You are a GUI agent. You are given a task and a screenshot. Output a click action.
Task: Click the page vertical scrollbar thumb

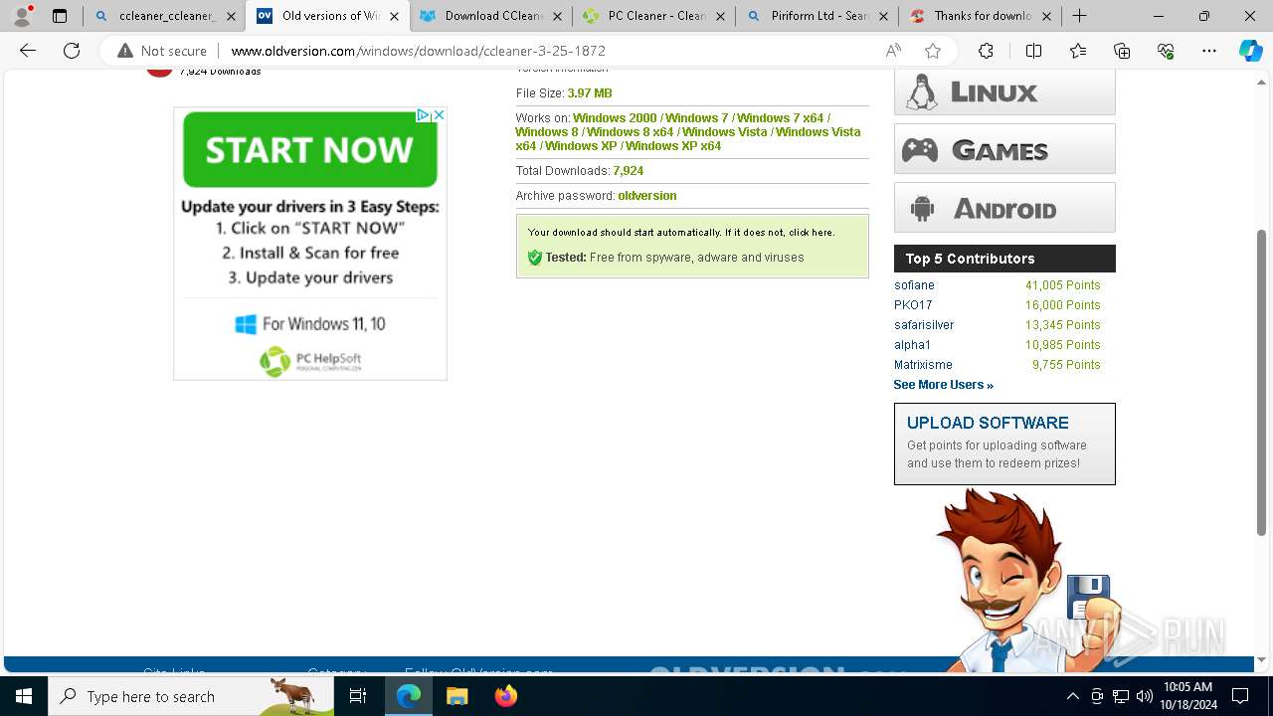pos(1262,382)
